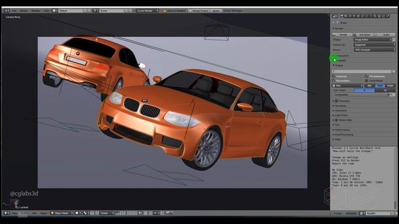Click the Reload Trusted button
Viewport: 399px width, 224px height.
pos(198,11)
